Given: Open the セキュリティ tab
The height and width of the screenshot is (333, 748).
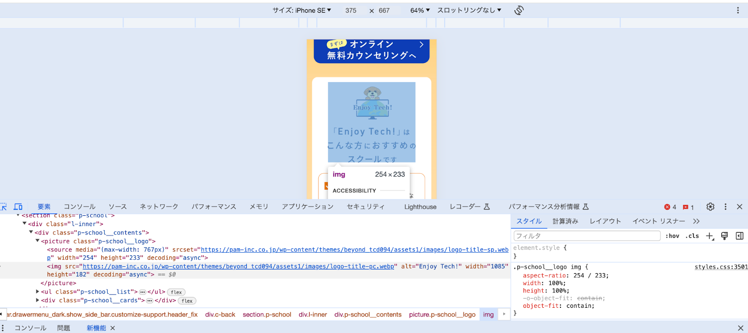Looking at the screenshot, I should [x=366, y=206].
